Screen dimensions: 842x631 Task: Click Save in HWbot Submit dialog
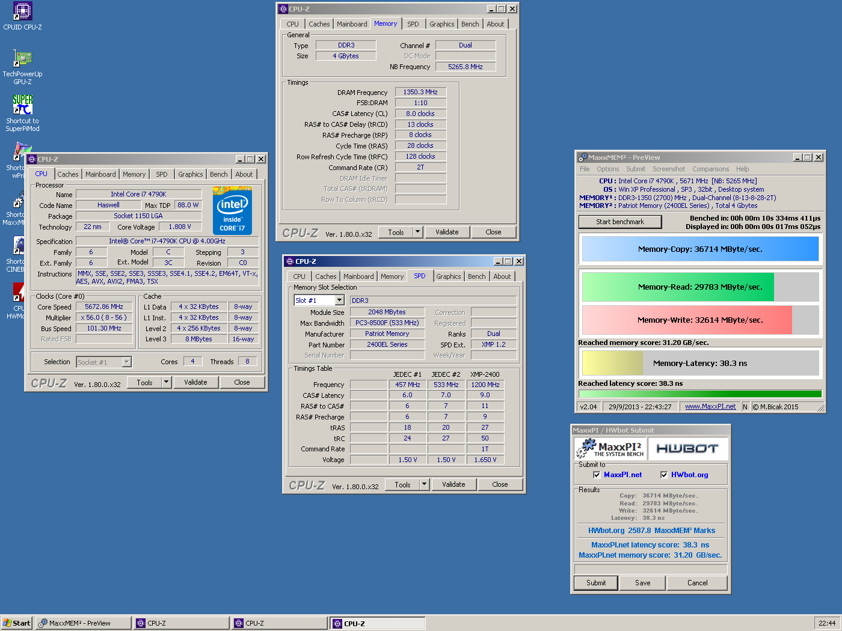(x=643, y=583)
